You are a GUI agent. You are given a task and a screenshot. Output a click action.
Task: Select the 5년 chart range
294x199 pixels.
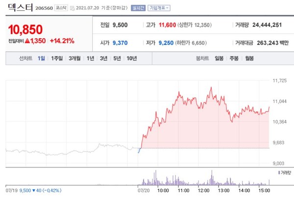point(117,59)
